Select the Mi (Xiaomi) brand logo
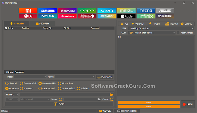This screenshot has width=197, height=113. [28, 11]
